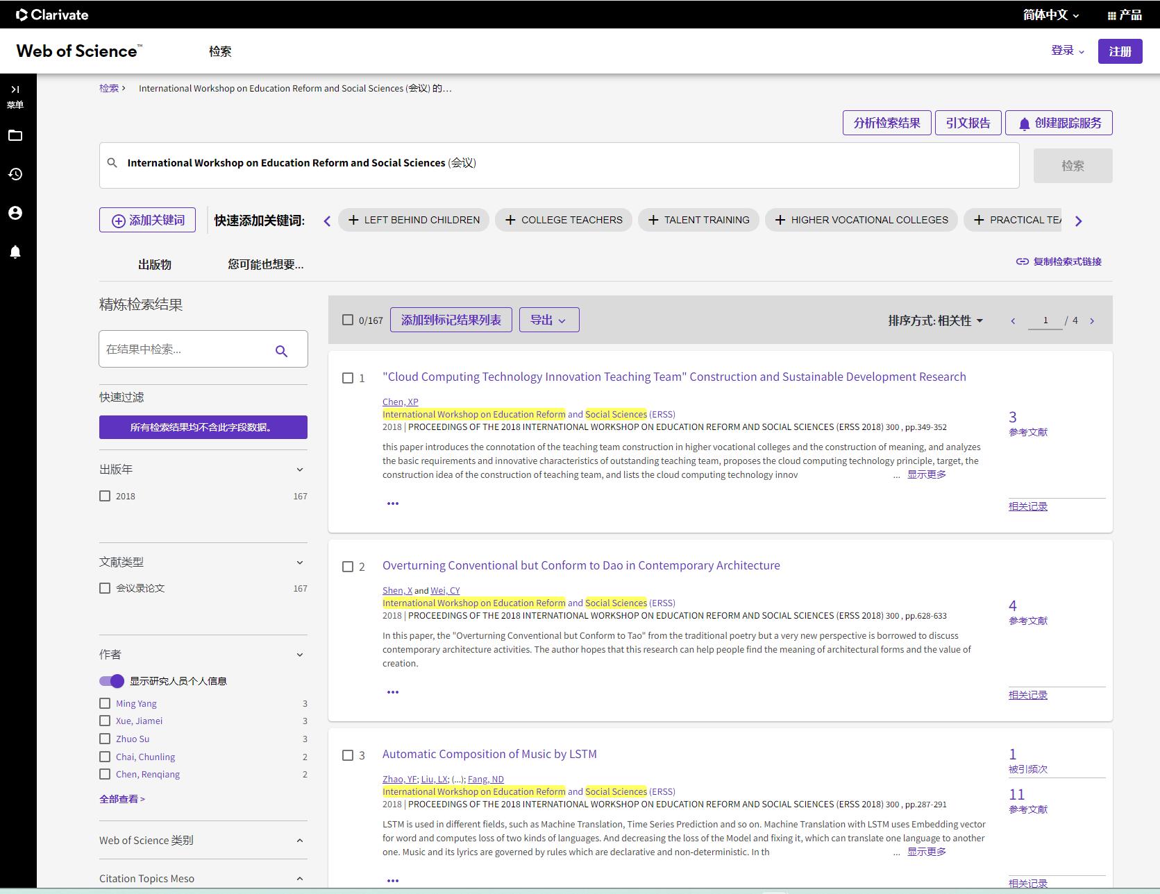Check the Ming Yang author filter
1160x894 pixels.
105,703
